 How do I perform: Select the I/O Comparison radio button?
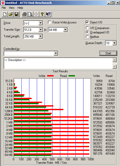(x=87, y=28)
